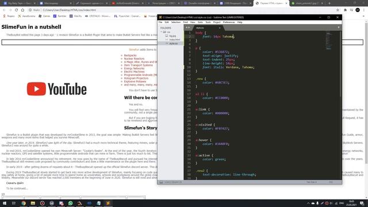Image resolution: width=368 pixels, height=207 pixels.
Task: Click the Nuclear Reactors link
Action: (134, 59)
